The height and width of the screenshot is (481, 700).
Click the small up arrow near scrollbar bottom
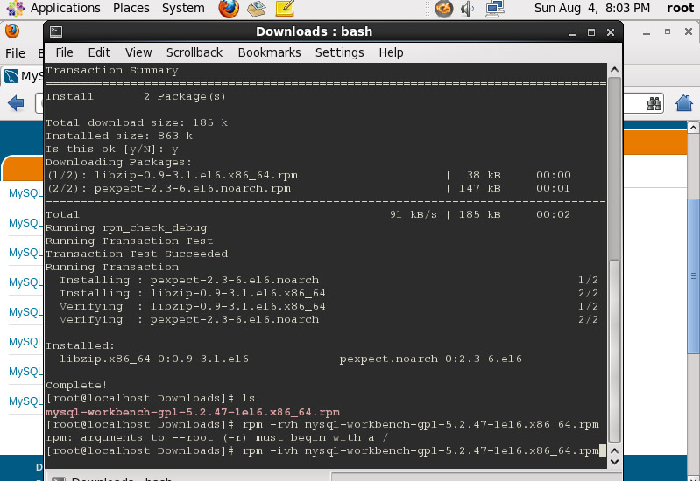pyautogui.click(x=614, y=450)
